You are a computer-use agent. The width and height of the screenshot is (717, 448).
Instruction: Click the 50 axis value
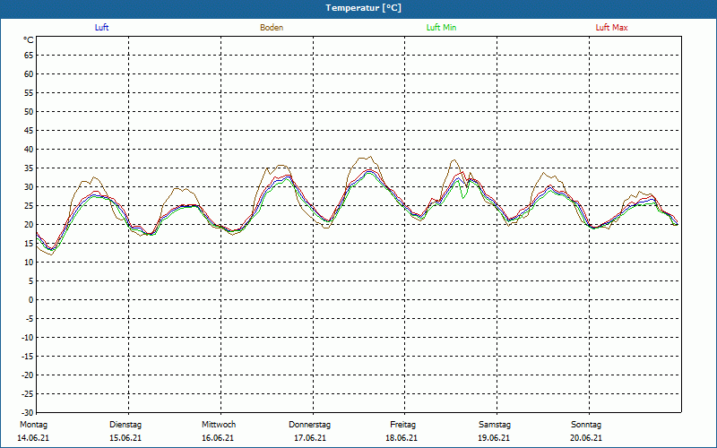[x=29, y=112]
